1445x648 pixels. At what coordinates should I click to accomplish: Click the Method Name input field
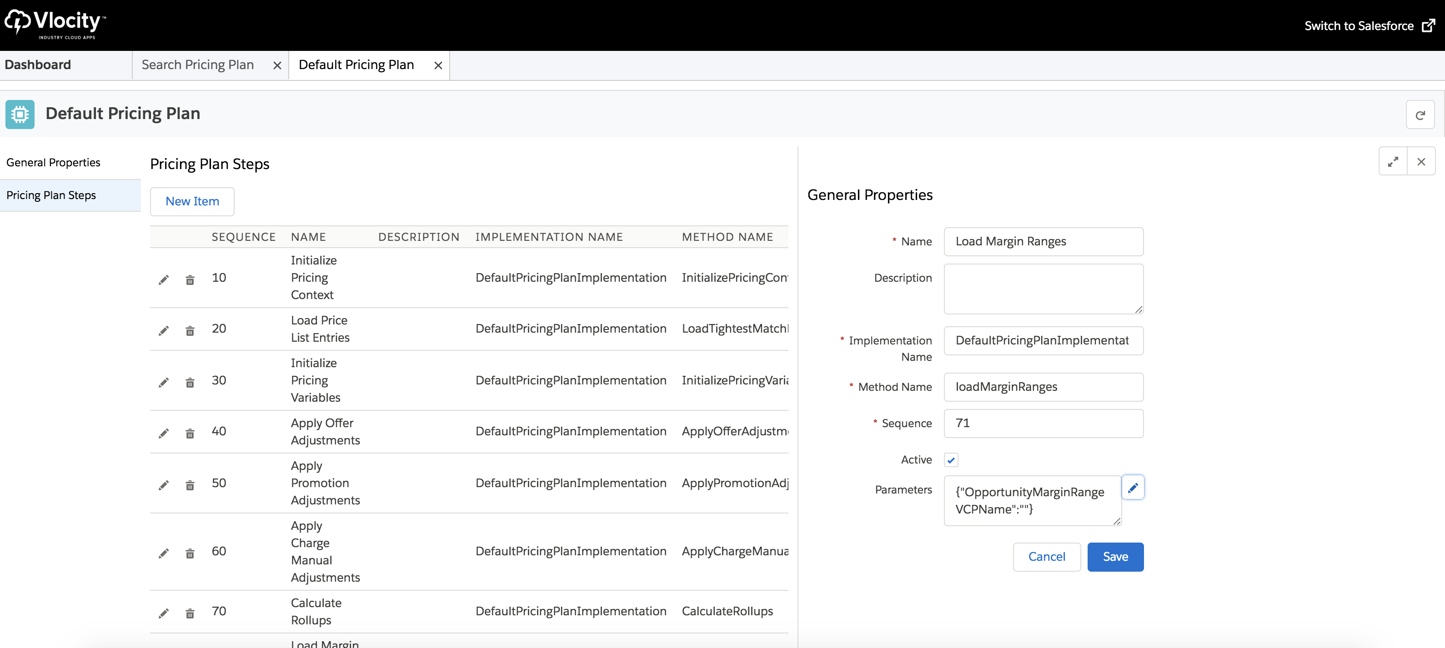[1044, 387]
